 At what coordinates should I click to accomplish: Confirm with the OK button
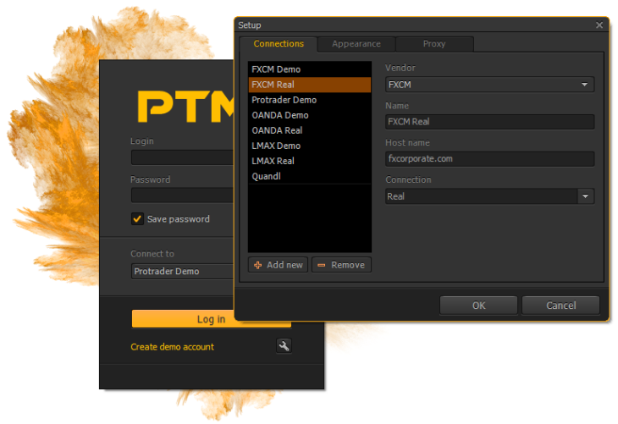(x=478, y=306)
